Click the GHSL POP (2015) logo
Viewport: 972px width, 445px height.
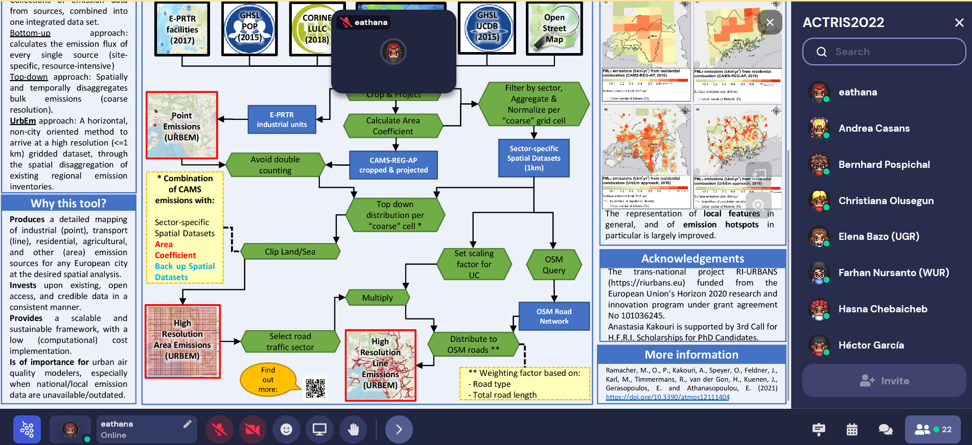249,29
